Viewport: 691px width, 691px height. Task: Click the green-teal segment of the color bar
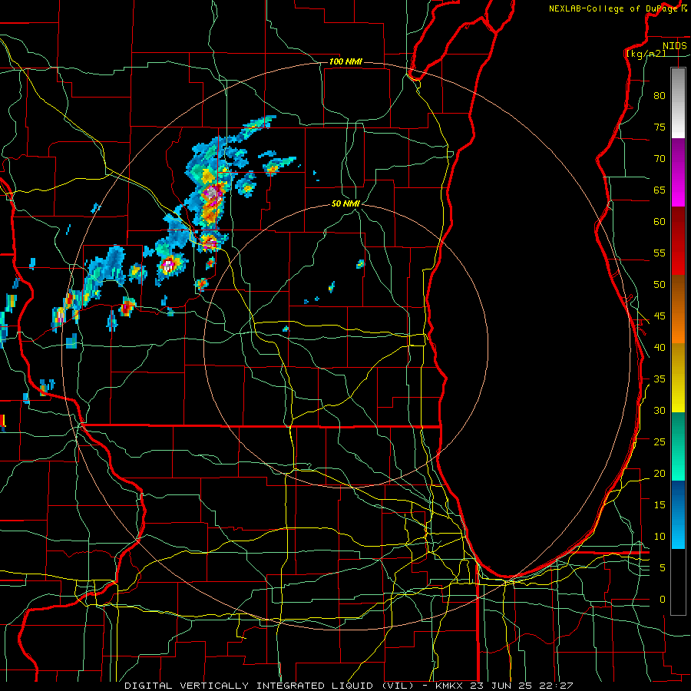tap(678, 446)
